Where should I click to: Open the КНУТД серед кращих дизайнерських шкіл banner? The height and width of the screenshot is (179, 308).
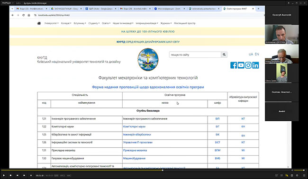[148, 42]
